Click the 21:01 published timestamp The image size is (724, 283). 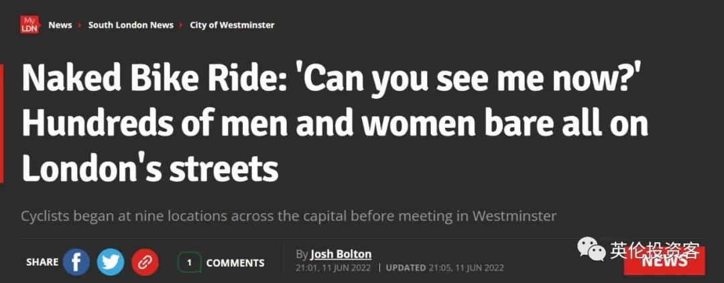tap(334, 268)
